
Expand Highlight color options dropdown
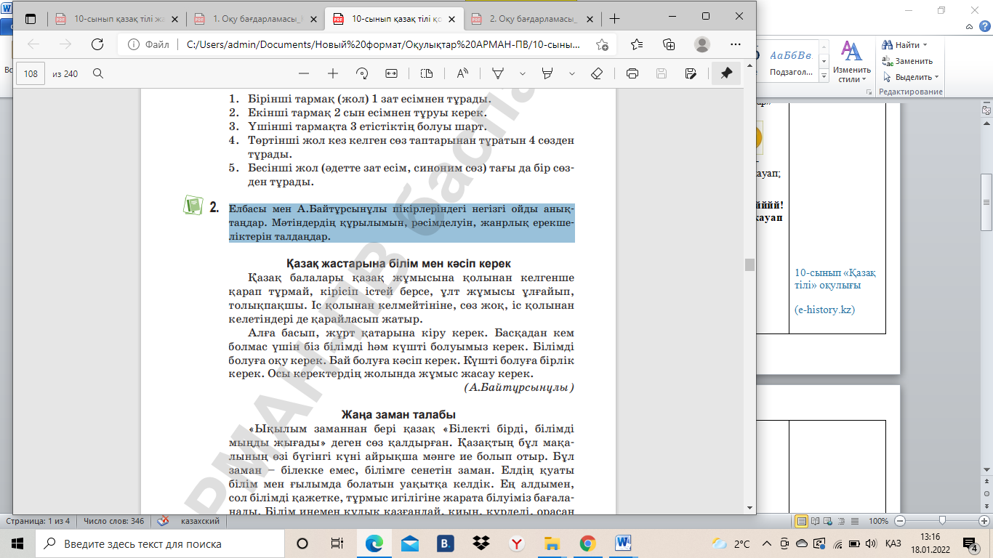tap(571, 73)
